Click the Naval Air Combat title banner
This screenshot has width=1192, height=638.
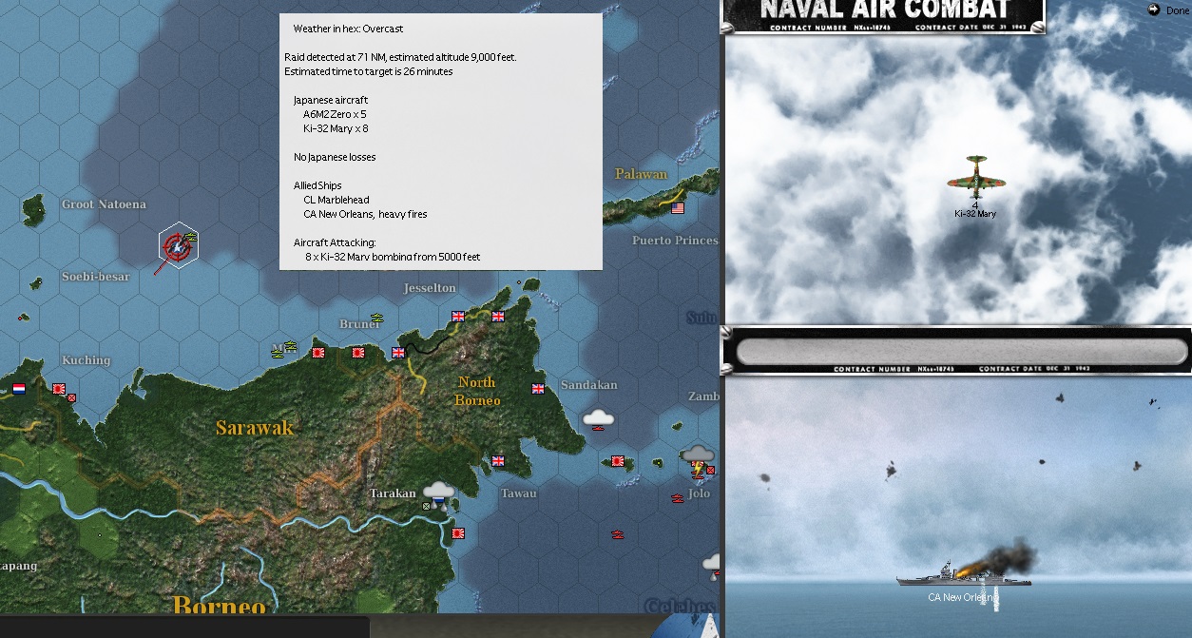tap(883, 16)
